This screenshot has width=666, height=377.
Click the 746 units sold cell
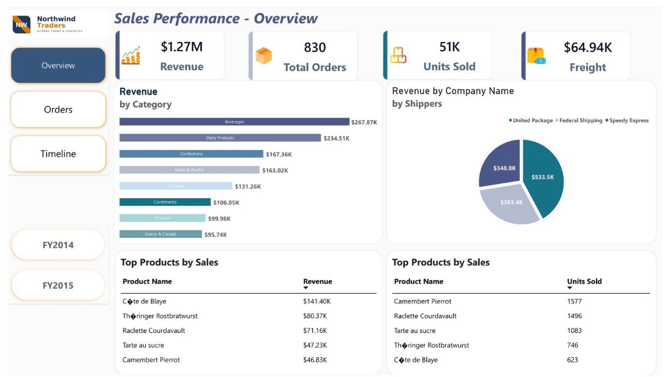(x=573, y=345)
